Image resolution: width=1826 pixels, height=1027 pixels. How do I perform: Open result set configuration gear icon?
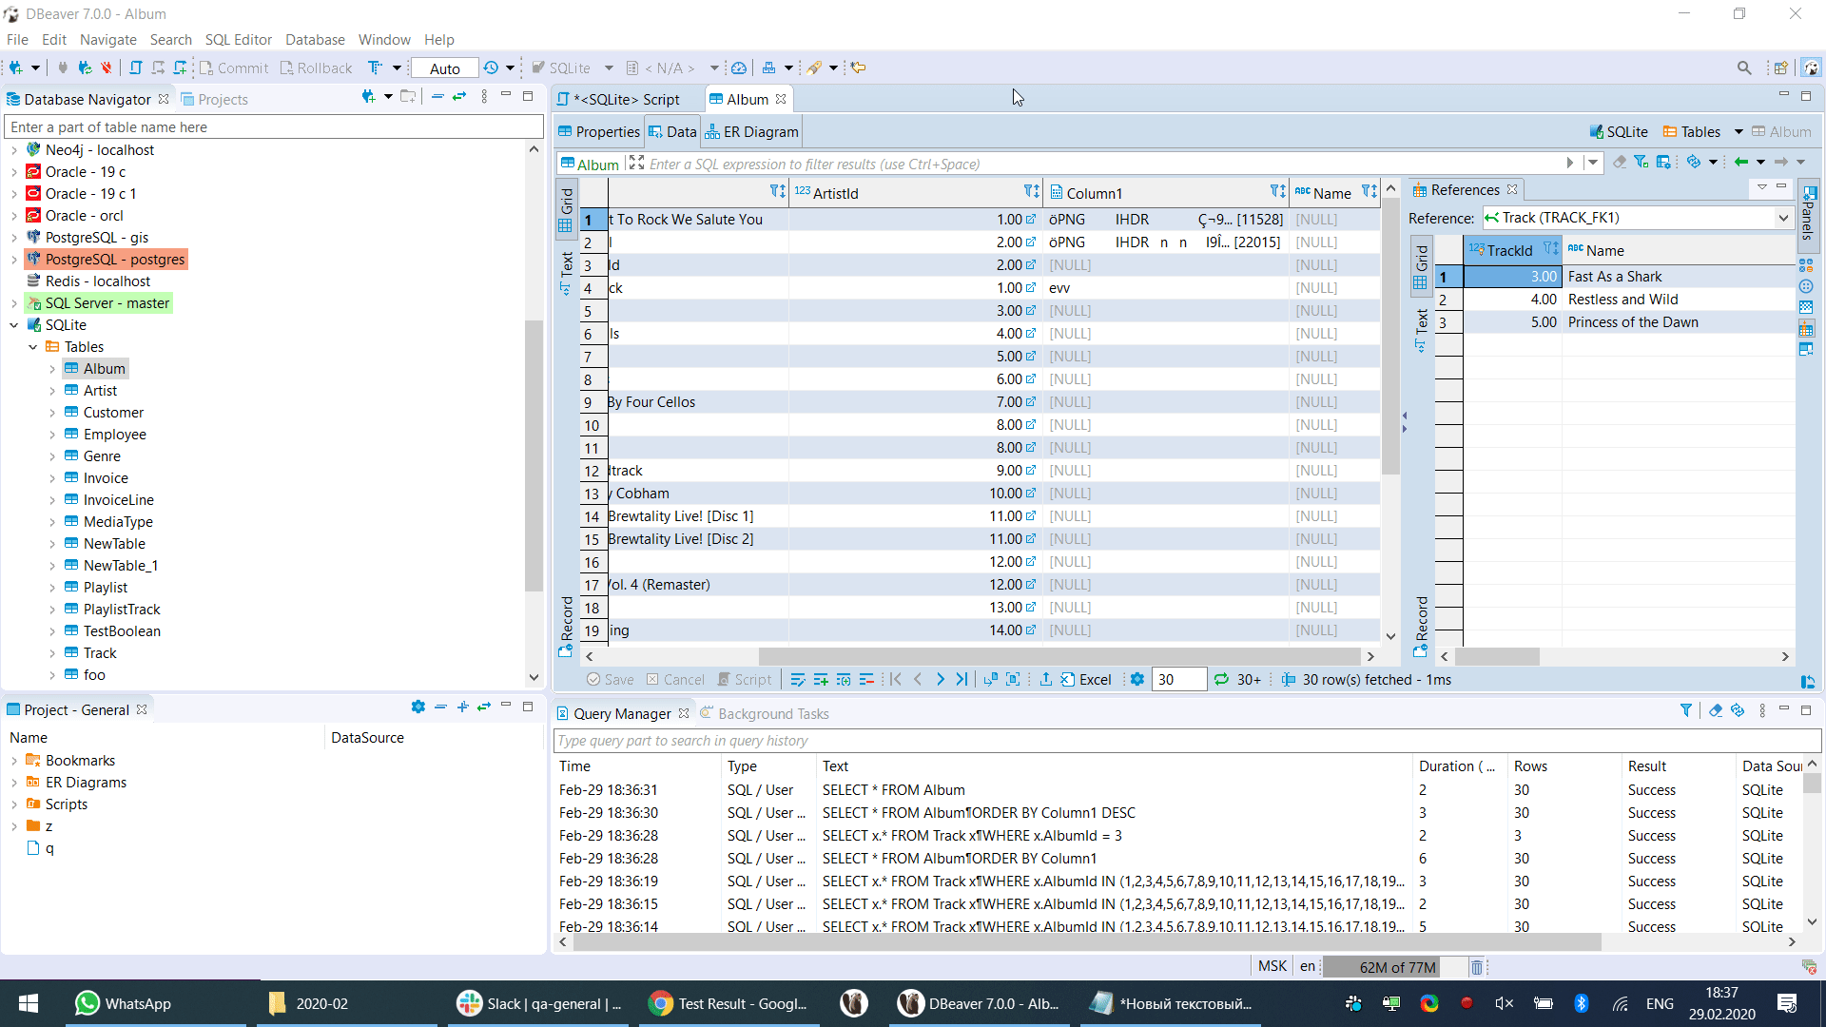(x=1137, y=680)
